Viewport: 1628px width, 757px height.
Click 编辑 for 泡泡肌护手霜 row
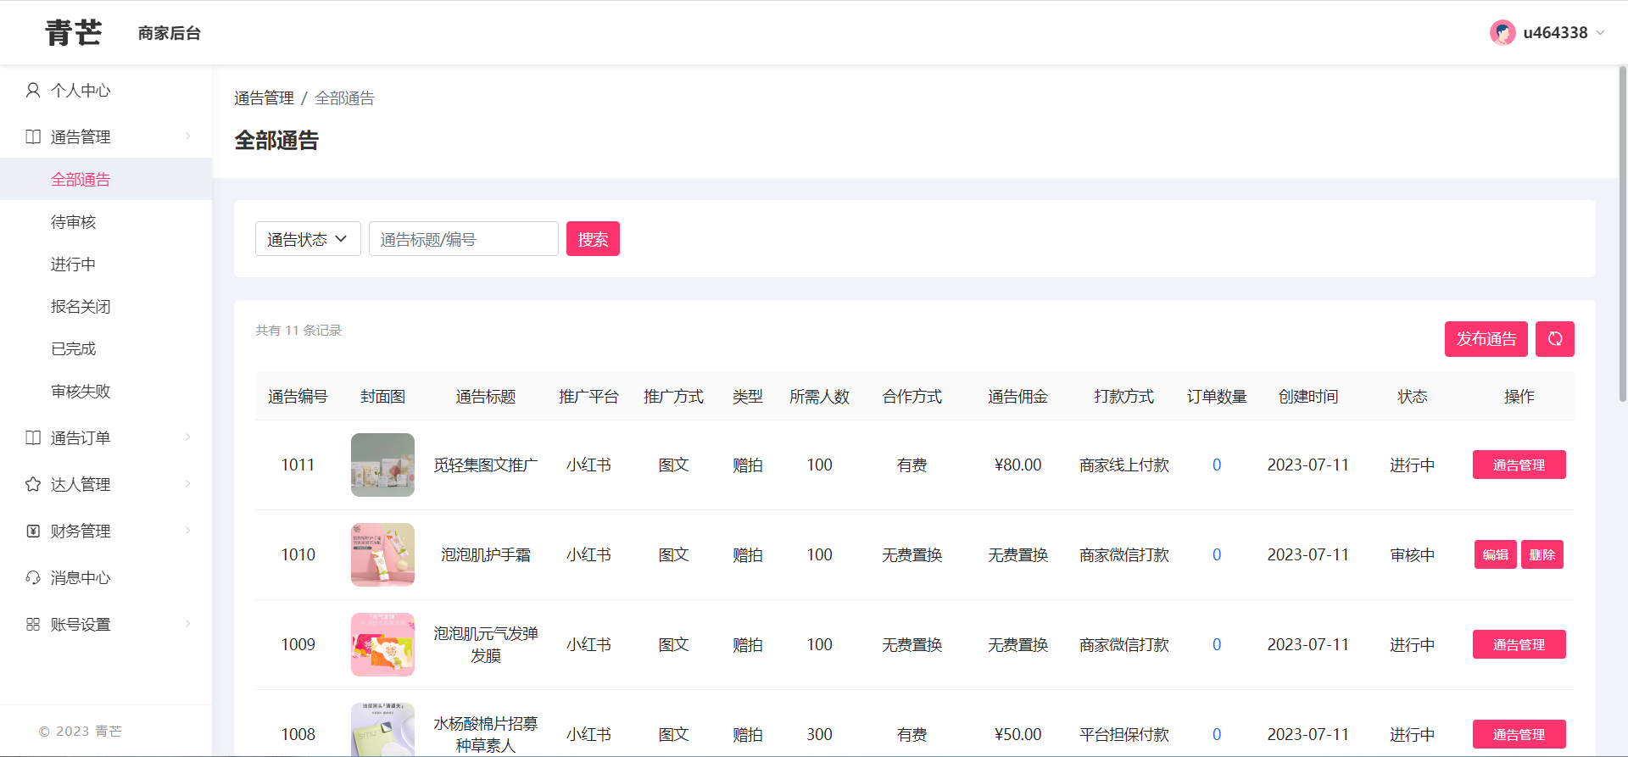coord(1495,554)
